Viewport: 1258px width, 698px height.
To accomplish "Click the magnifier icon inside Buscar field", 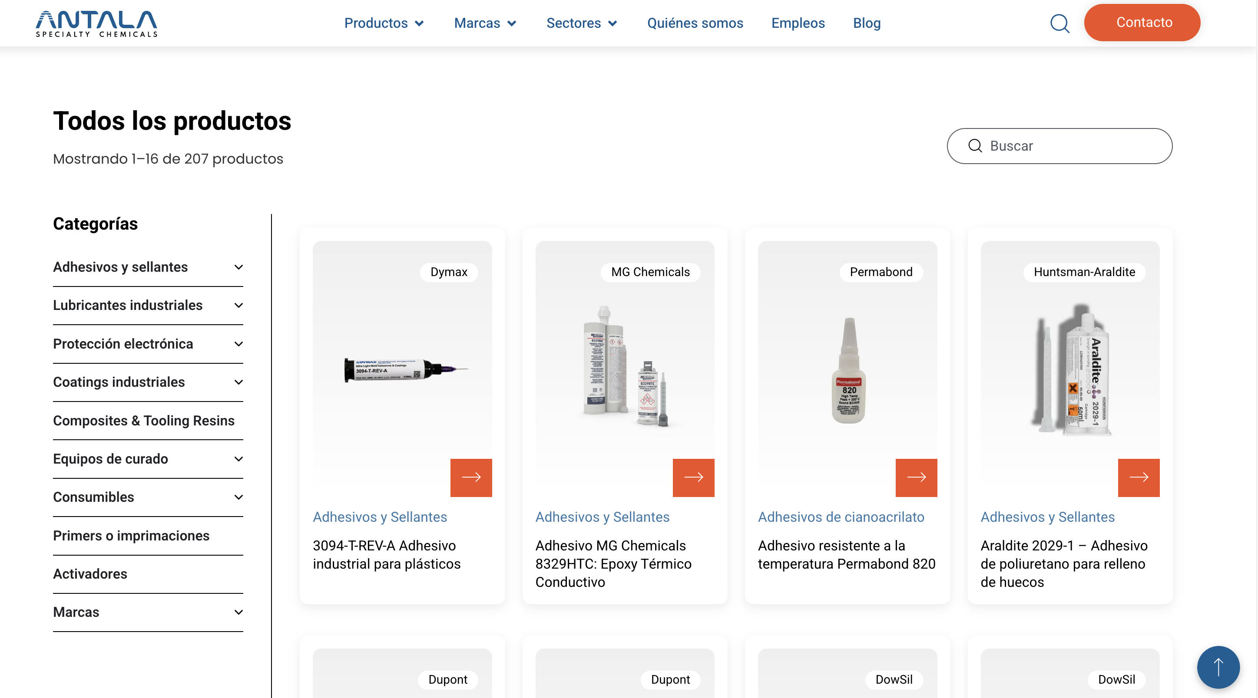I will (x=975, y=146).
